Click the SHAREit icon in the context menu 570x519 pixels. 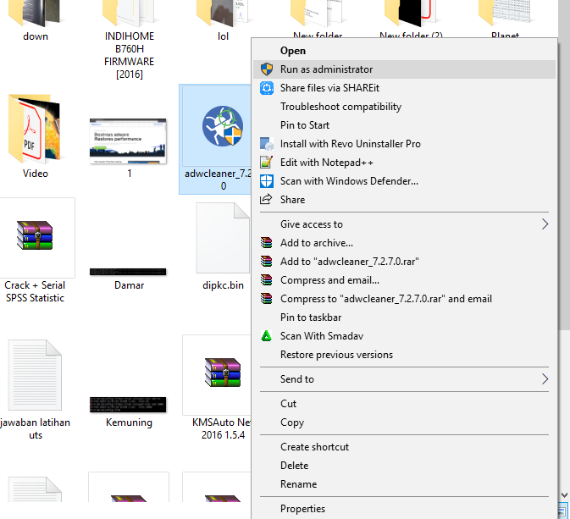click(267, 88)
